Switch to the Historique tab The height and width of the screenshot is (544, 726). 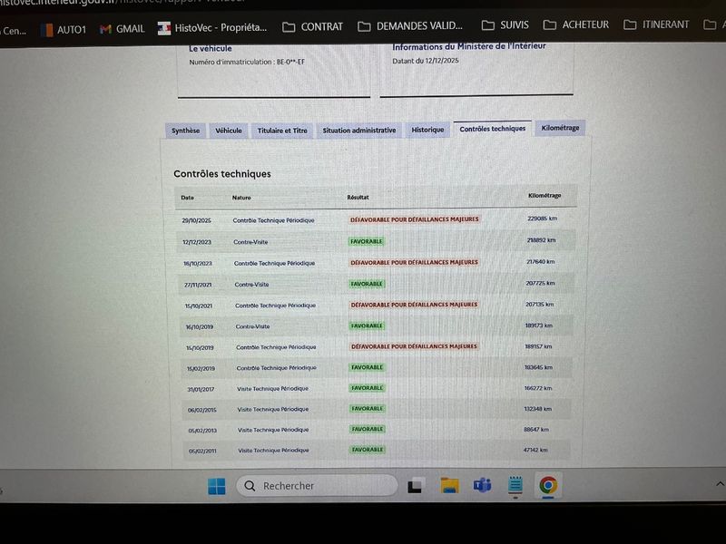(x=427, y=130)
